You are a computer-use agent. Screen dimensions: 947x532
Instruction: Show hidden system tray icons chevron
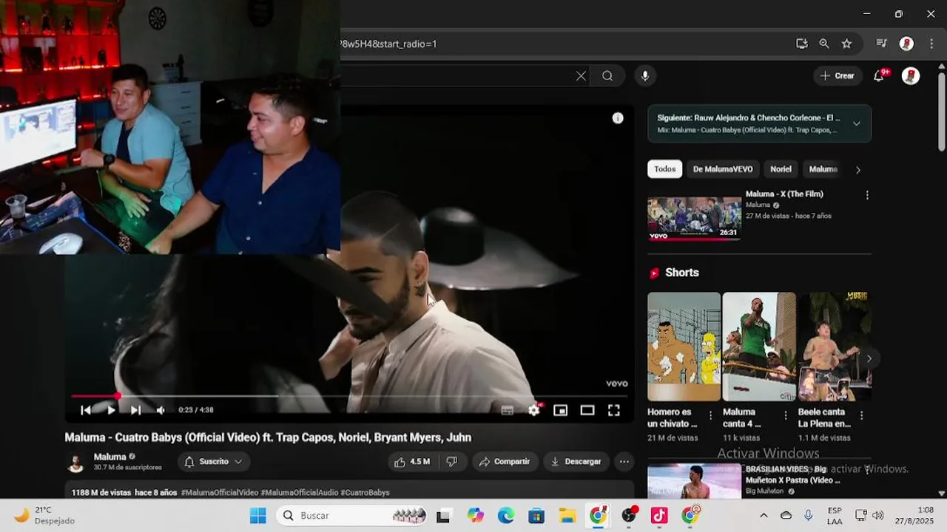pyautogui.click(x=764, y=516)
